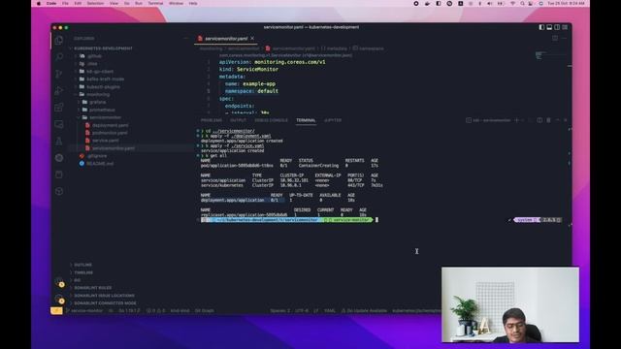Switch to the PROBLEMS panel tab

[212, 120]
